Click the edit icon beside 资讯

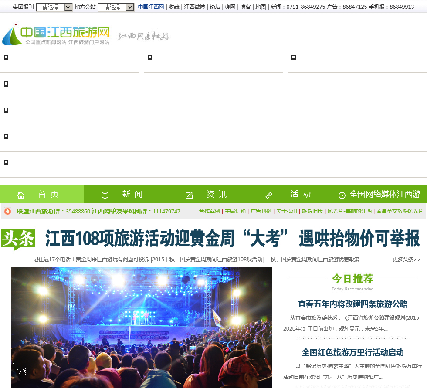(189, 195)
